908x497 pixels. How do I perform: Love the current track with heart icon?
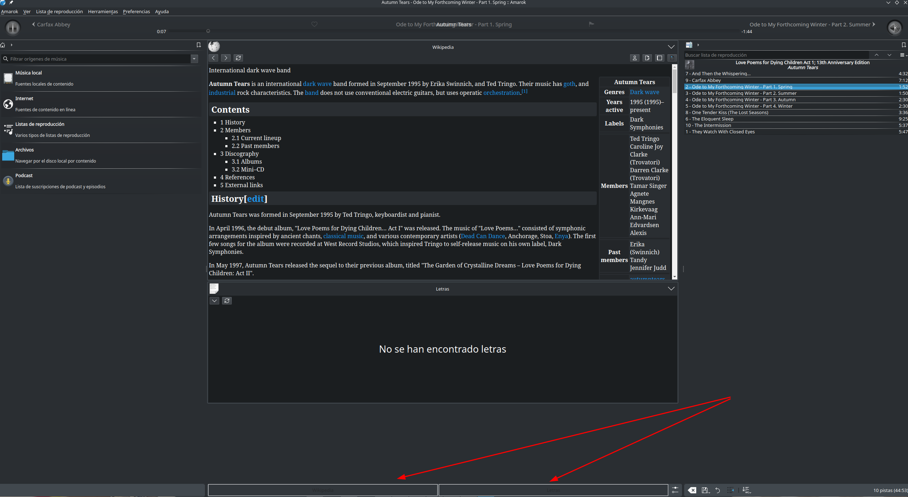(314, 24)
